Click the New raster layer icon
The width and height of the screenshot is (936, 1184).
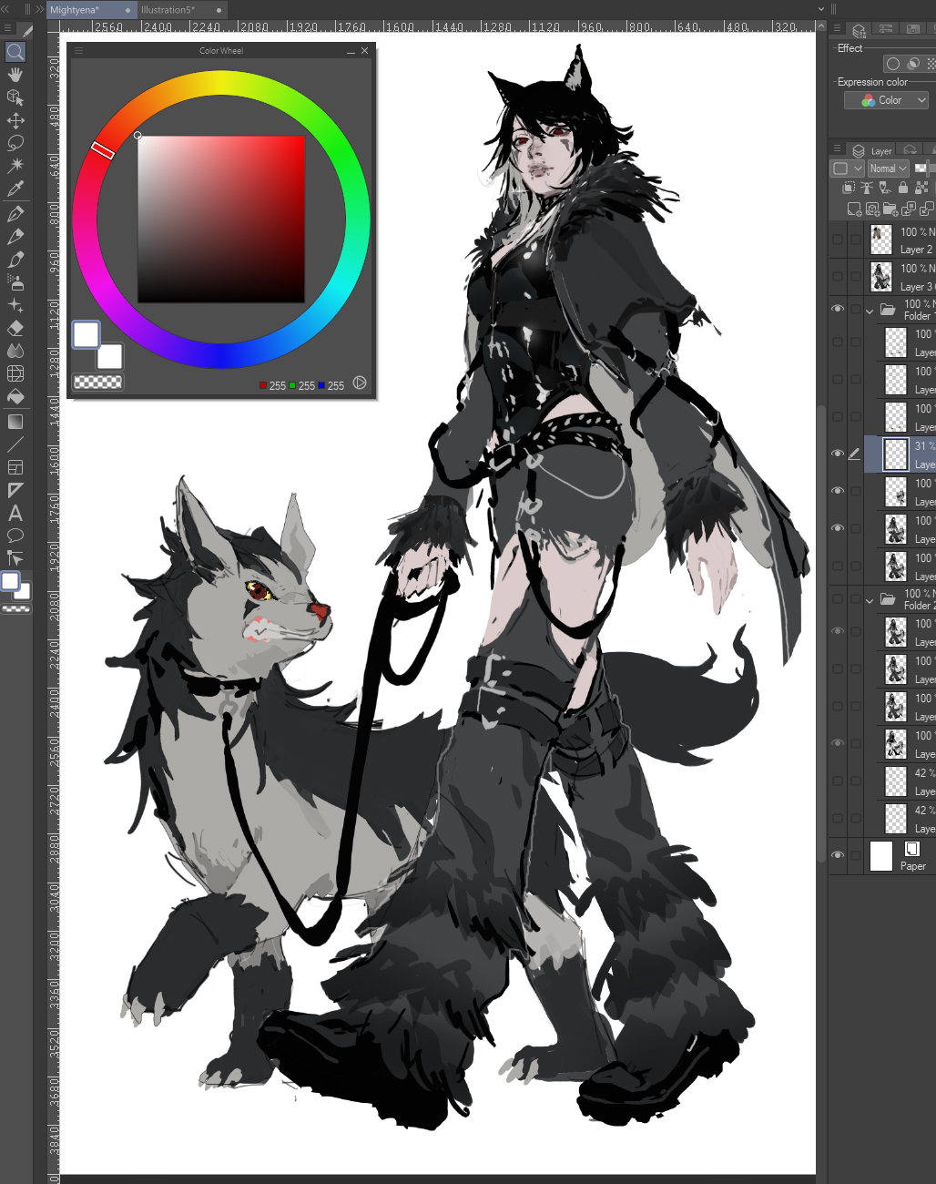point(853,209)
